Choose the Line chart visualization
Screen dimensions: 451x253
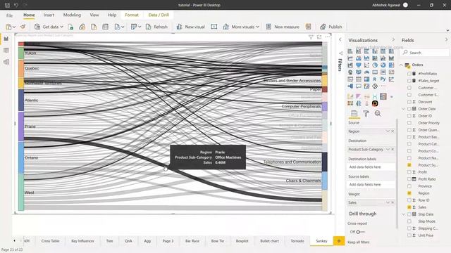tap(350, 58)
